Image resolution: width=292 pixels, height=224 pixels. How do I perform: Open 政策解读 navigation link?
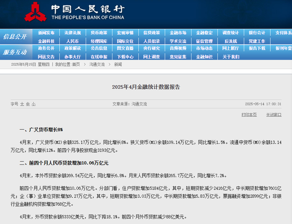(73, 48)
